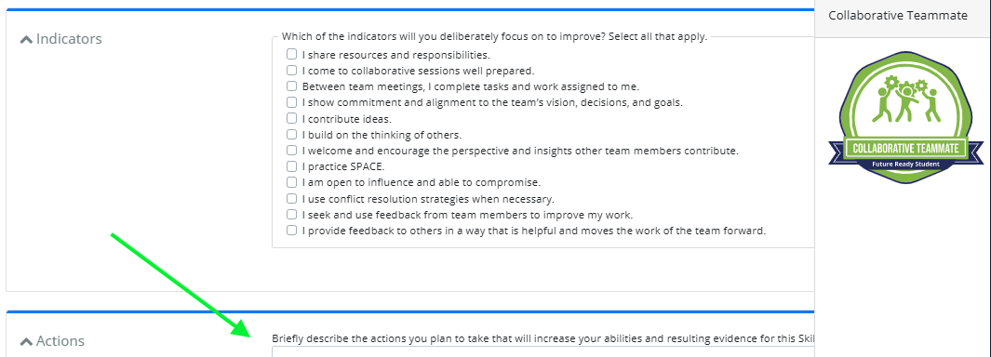The height and width of the screenshot is (357, 991).
Task: Click the Collaborative Teammate badge image
Action: pyautogui.click(x=905, y=117)
